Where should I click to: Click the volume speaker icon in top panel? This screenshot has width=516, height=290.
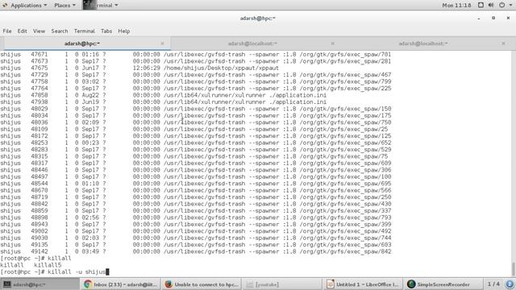[491, 6]
